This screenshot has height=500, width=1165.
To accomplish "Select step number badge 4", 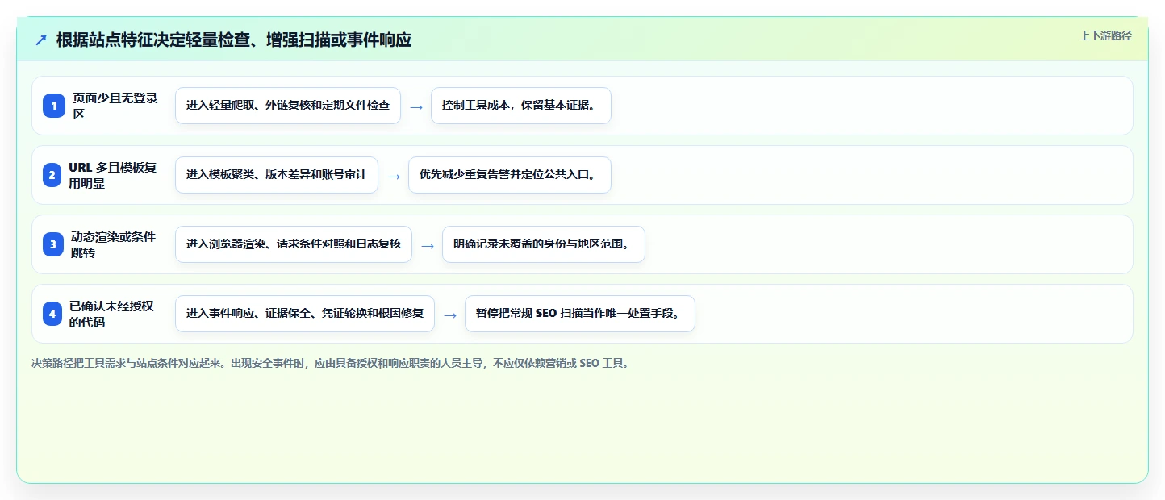I will pos(53,314).
